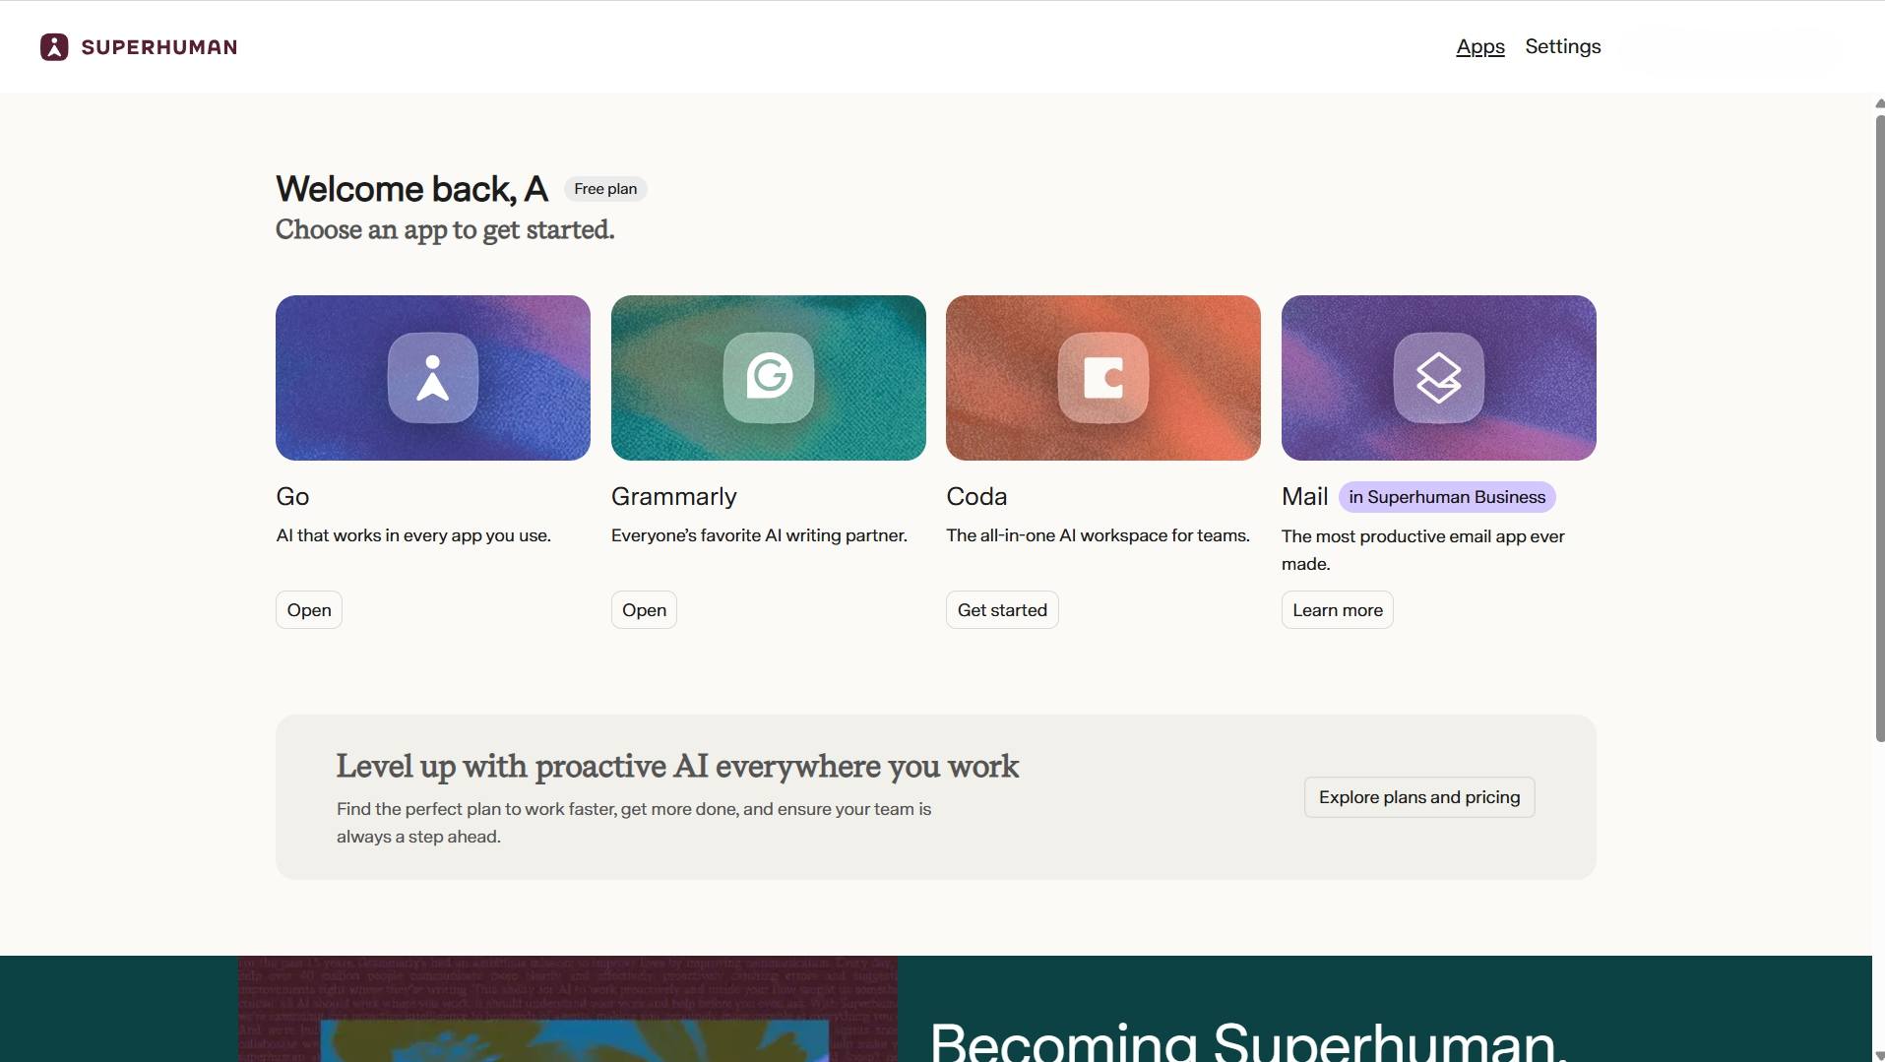Viewport: 1885px width, 1062px height.
Task: Click the scrollbar down arrow
Action: coord(1879,1055)
